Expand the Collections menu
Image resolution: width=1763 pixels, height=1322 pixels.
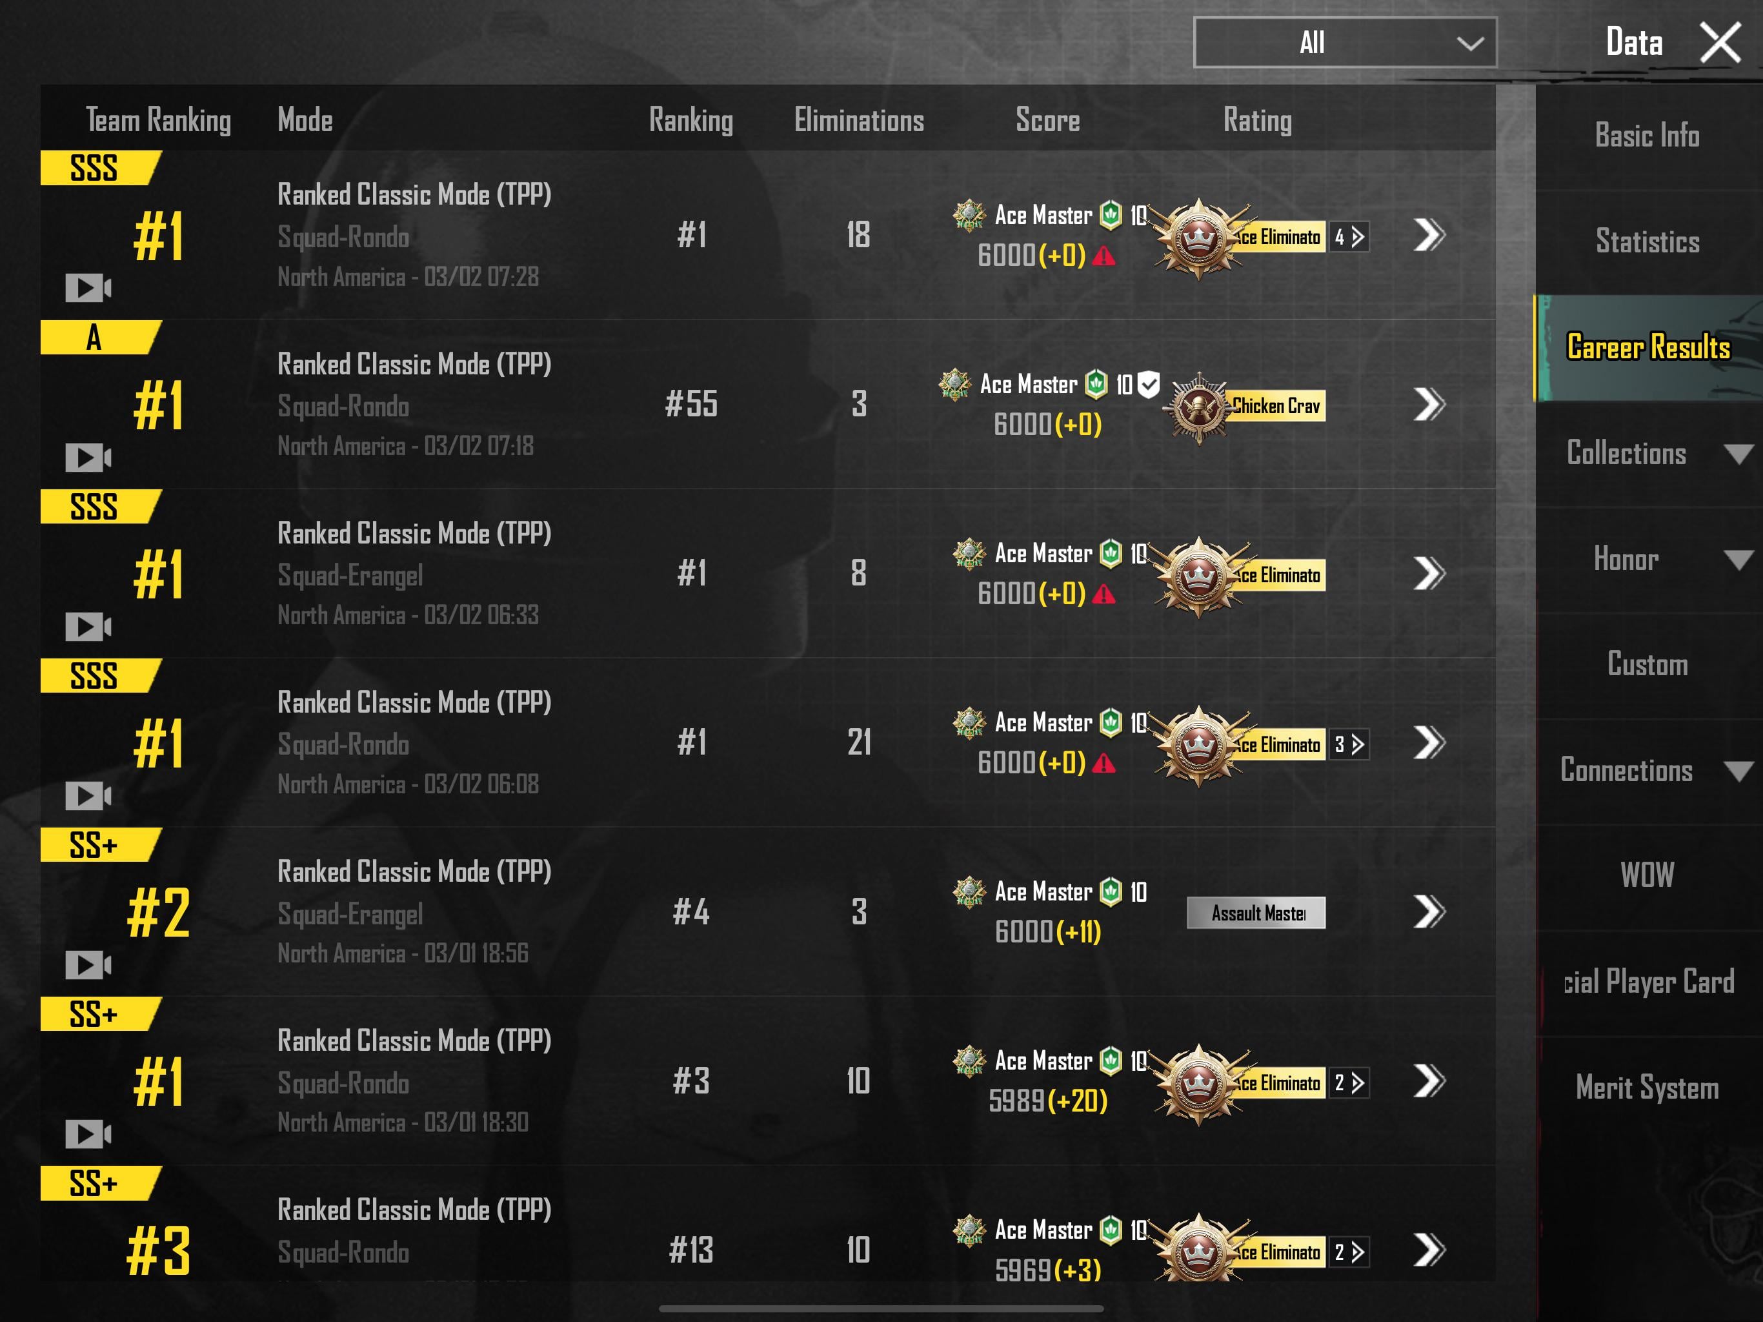1738,454
